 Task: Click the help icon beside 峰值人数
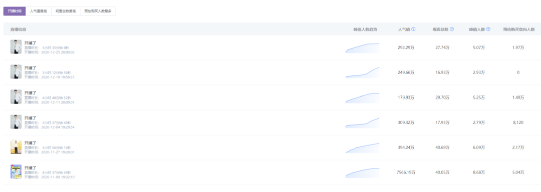pos(488,29)
